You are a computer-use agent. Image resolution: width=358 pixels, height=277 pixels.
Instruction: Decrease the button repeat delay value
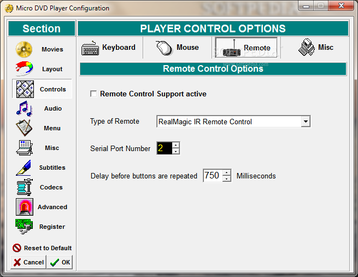226,178
